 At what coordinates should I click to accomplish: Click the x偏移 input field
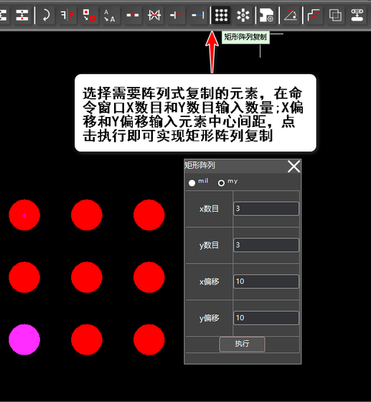[x=266, y=281]
